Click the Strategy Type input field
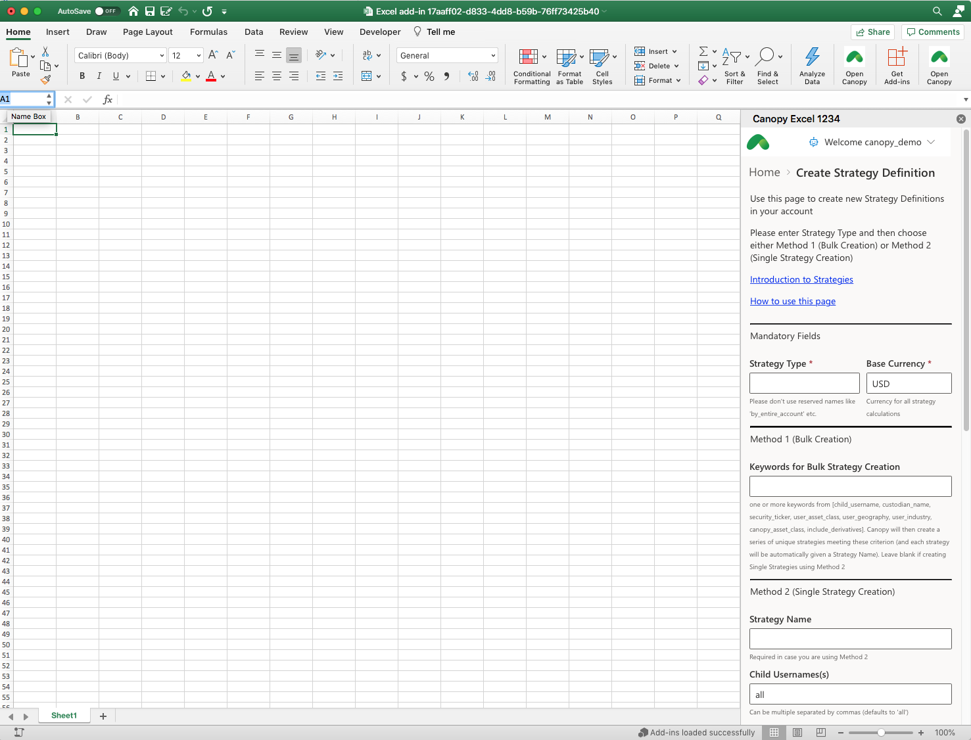 805,383
